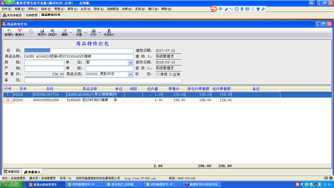Switch to the 单据浏览 bottom tab
Screen dimensions: 334x188
tap(12, 172)
